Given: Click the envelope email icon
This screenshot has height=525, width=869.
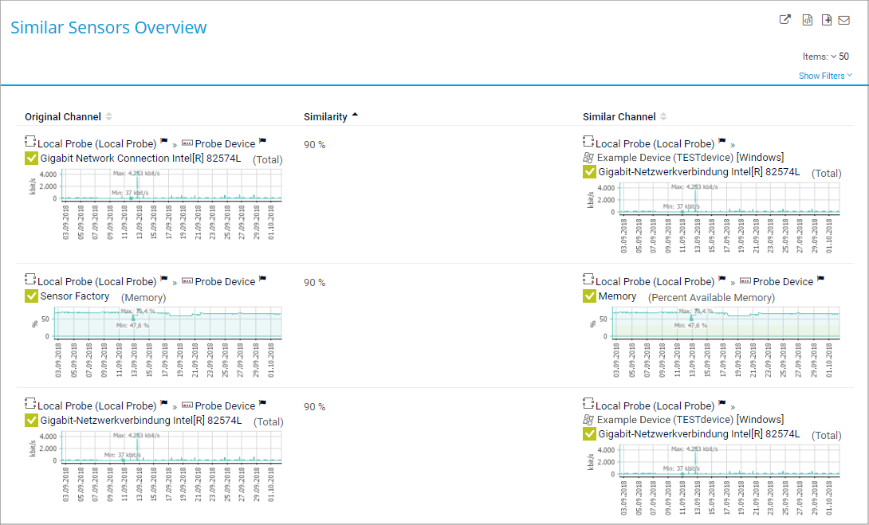Looking at the screenshot, I should [x=844, y=21].
